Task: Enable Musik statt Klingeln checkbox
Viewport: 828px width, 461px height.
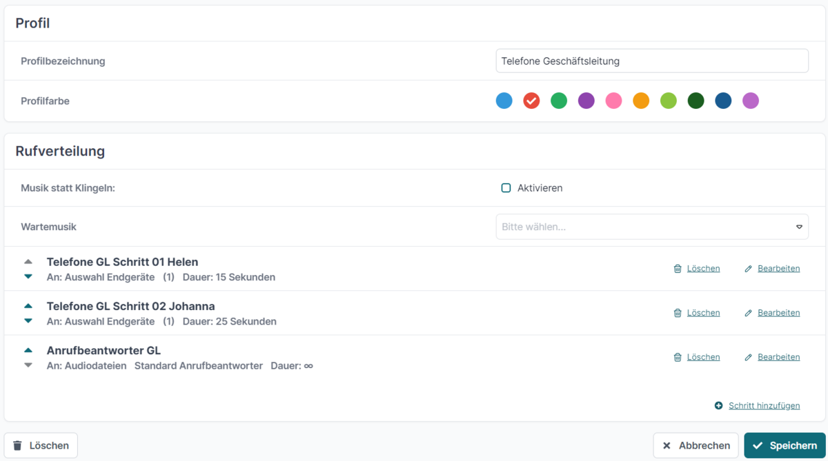Action: (506, 188)
